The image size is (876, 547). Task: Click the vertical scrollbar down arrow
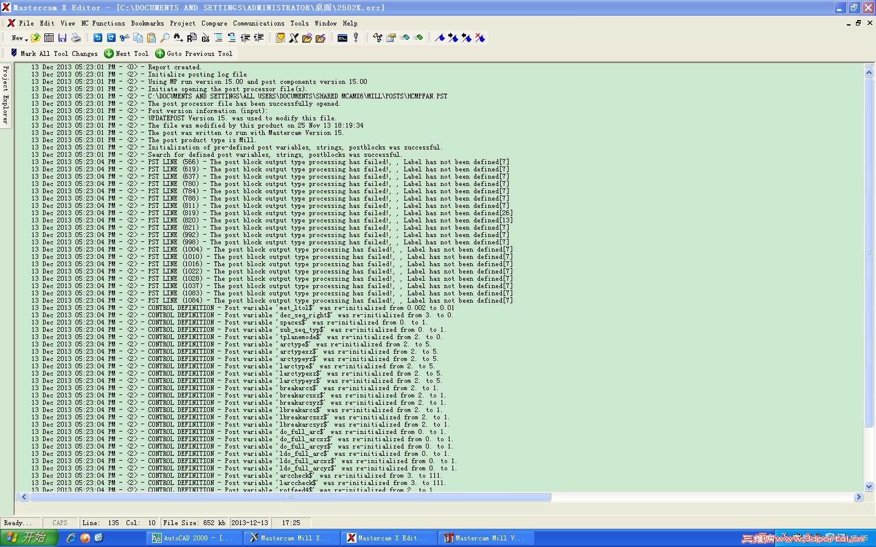click(869, 486)
